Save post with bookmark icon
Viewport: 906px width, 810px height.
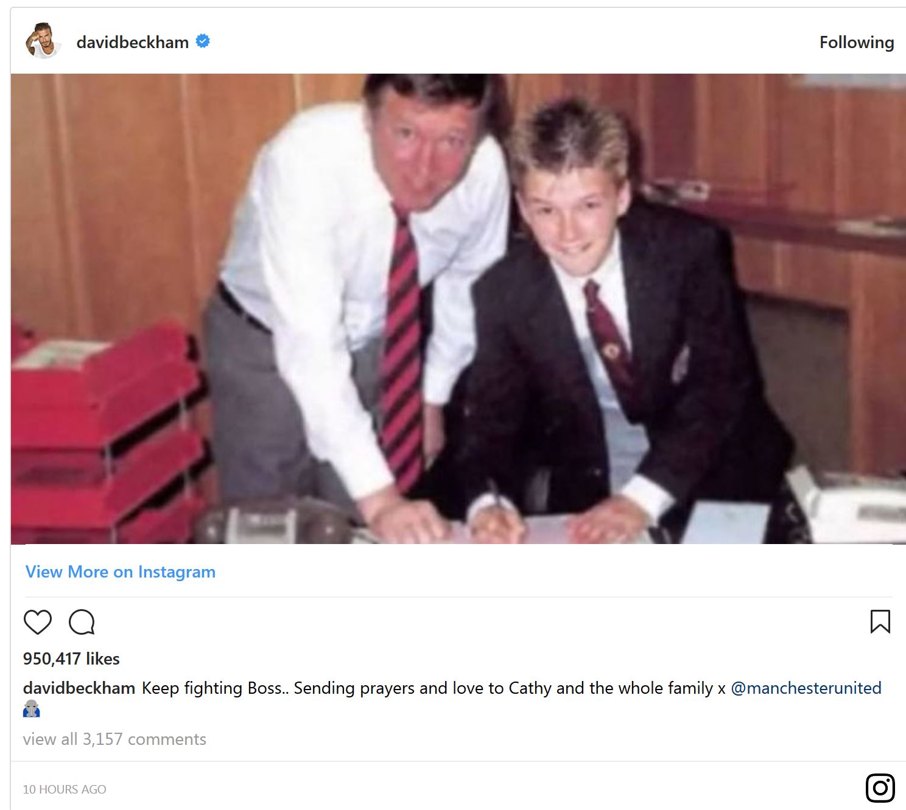880,621
